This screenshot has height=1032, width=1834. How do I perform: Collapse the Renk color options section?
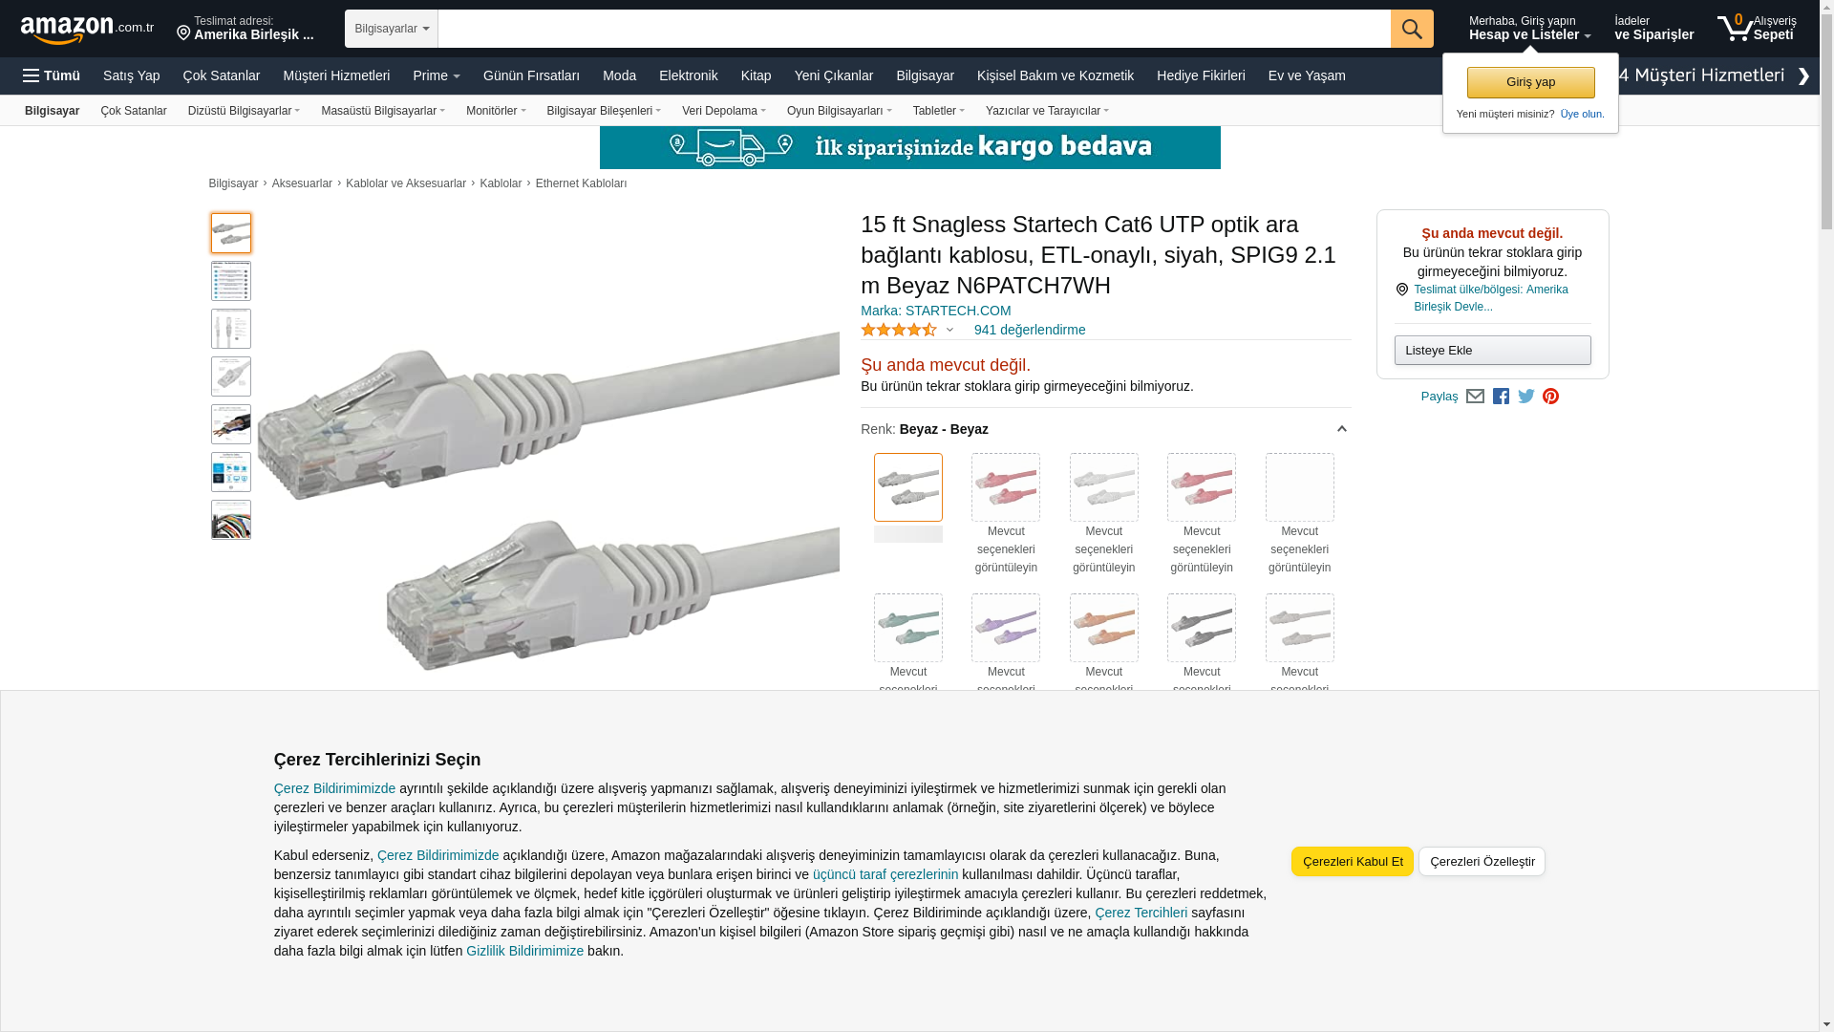[x=1342, y=429]
